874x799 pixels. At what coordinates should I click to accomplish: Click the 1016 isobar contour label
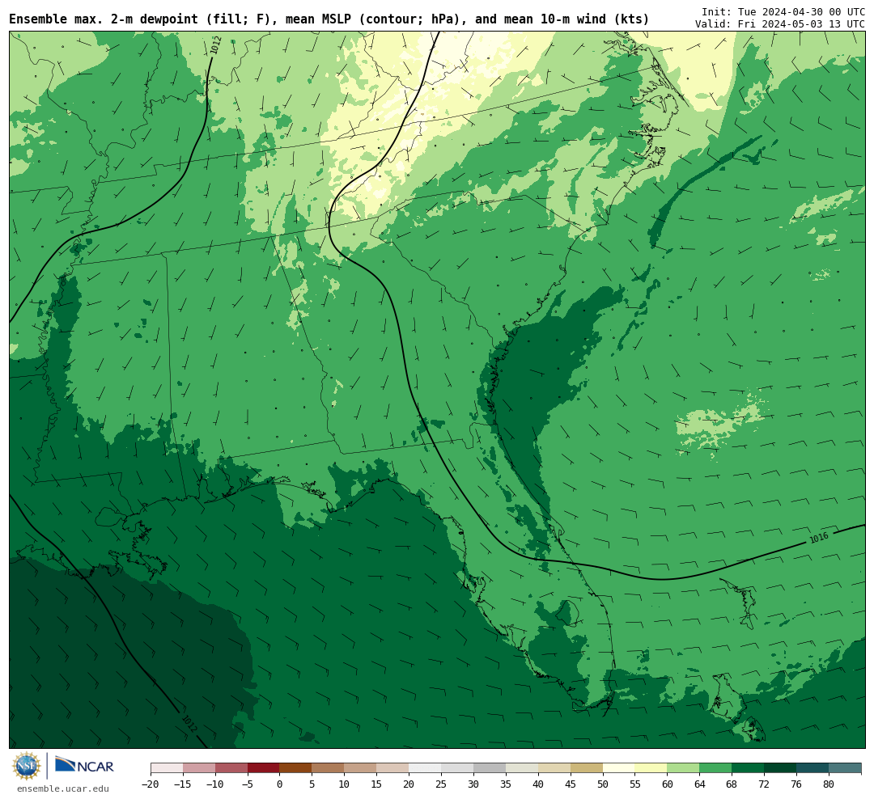(818, 538)
